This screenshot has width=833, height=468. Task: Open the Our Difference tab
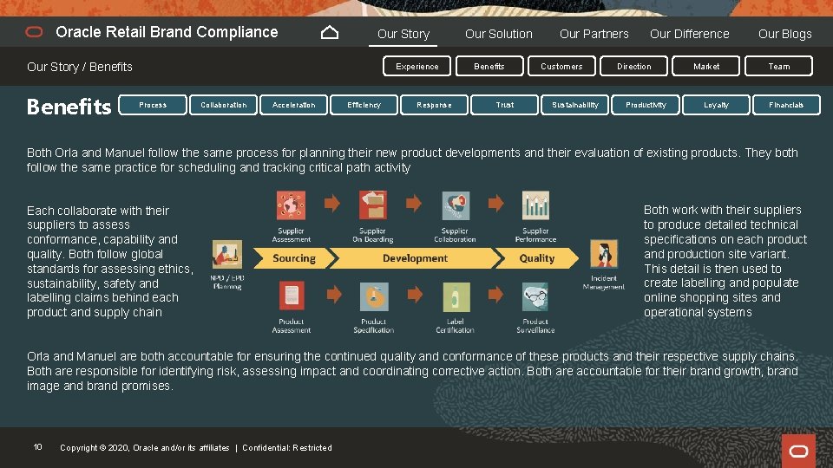pyautogui.click(x=689, y=34)
